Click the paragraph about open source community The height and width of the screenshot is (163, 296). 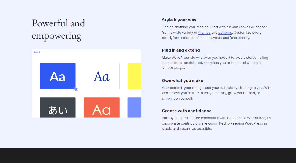click(x=216, y=123)
